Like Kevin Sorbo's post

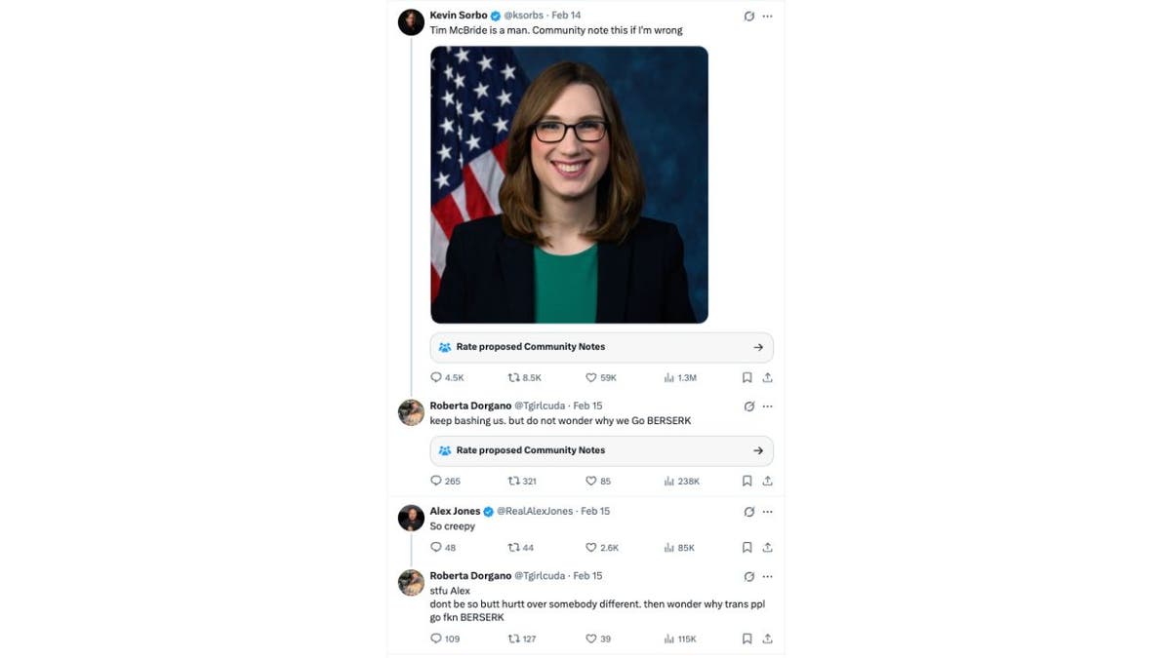click(x=591, y=377)
